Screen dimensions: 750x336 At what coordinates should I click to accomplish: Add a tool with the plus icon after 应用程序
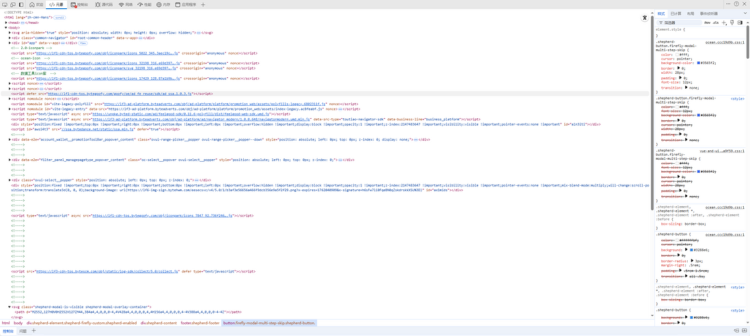click(203, 4)
